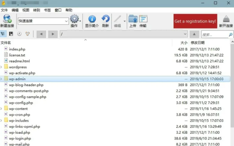Open the Help (帮助) menu

[69, 10]
